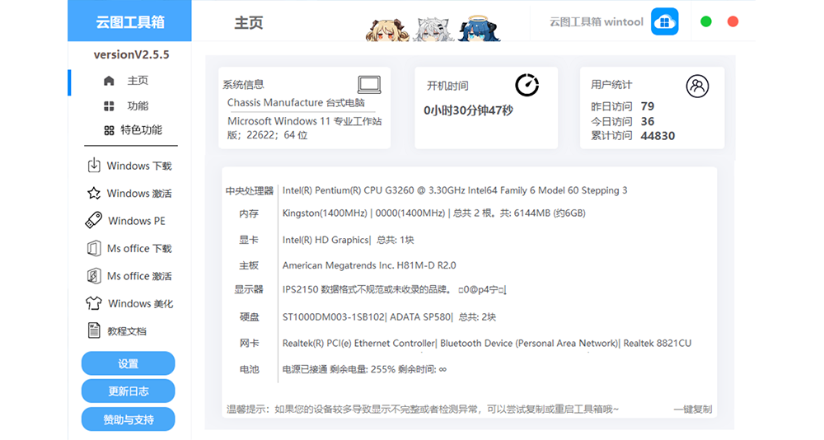
Task: Click the versionV2.5.5 text
Action: click(x=131, y=54)
